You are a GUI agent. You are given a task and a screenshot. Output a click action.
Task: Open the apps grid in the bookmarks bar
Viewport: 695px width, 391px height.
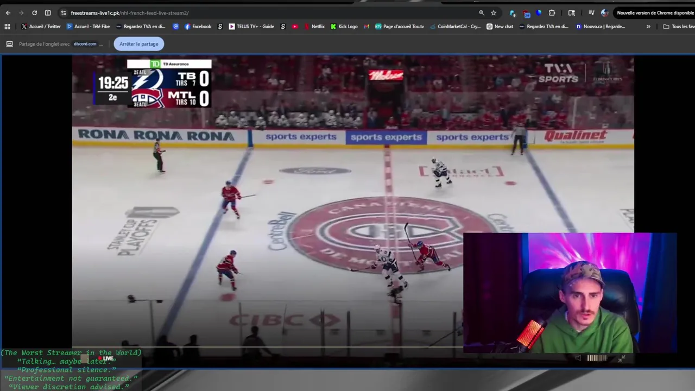(x=7, y=26)
